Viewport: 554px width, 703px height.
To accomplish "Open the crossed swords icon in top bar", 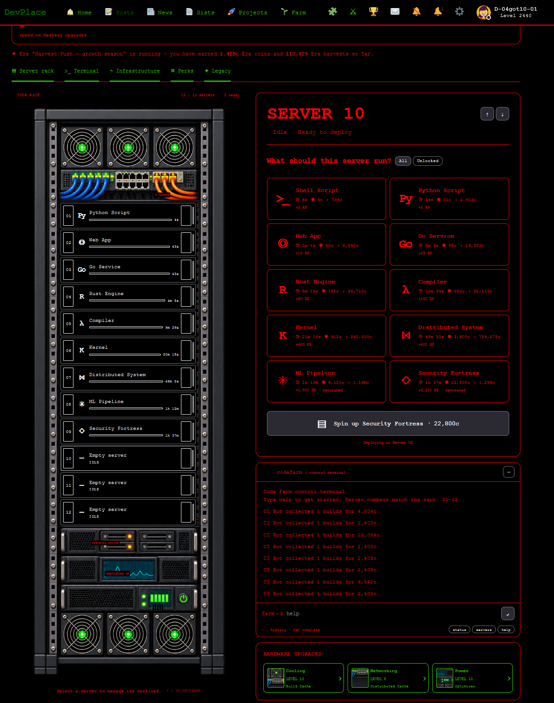I will 353,12.
